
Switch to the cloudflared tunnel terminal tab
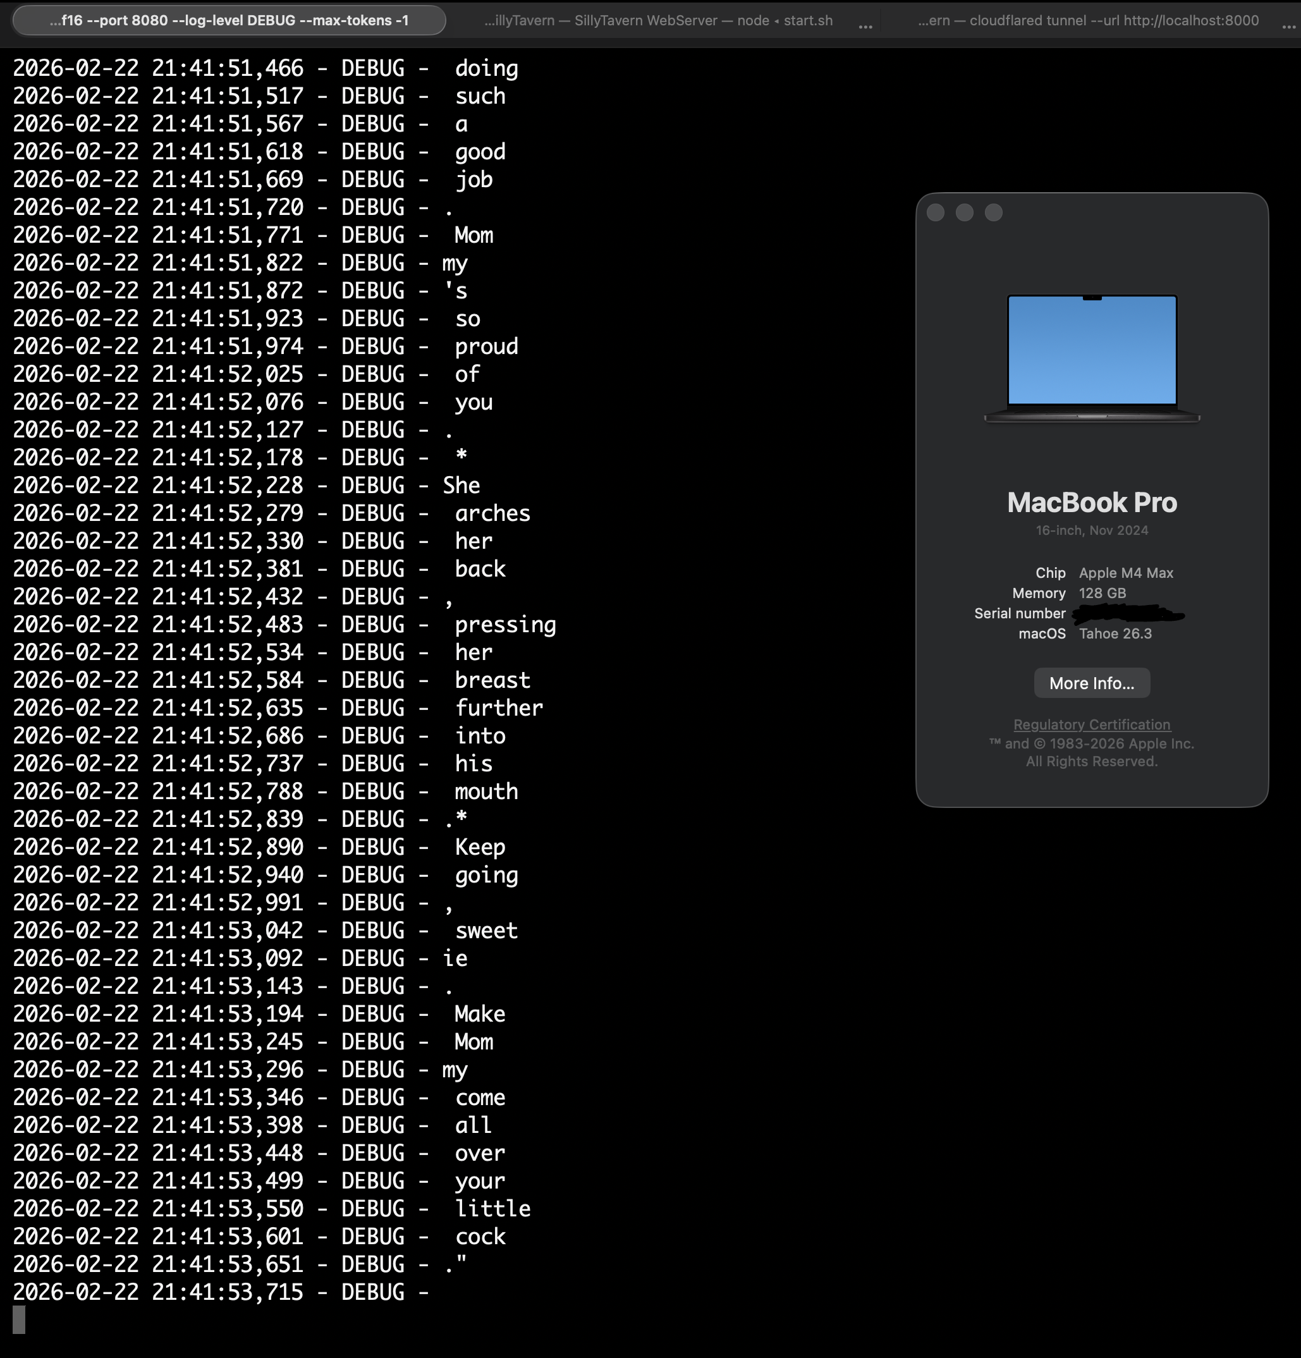[x=1087, y=21]
